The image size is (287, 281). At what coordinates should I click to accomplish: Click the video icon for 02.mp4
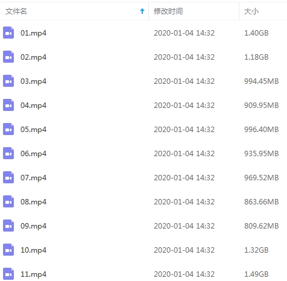(x=8, y=57)
